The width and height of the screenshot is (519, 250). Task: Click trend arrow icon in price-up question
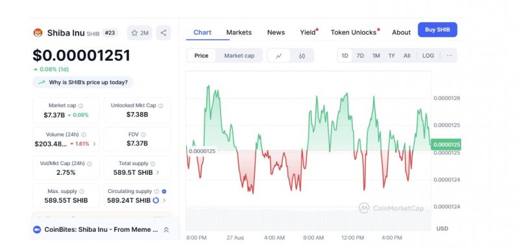[42, 82]
